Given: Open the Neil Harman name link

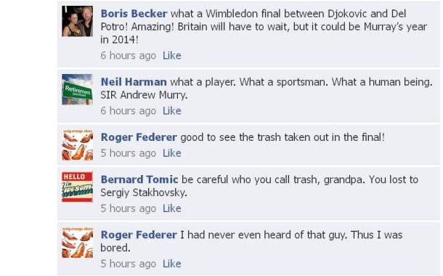Looking at the screenshot, I should pyautogui.click(x=134, y=82).
